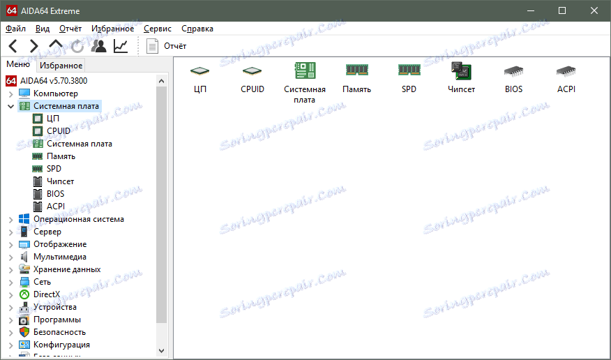Expand the Хранение данных tree node
The width and height of the screenshot is (611, 360).
(x=11, y=269)
